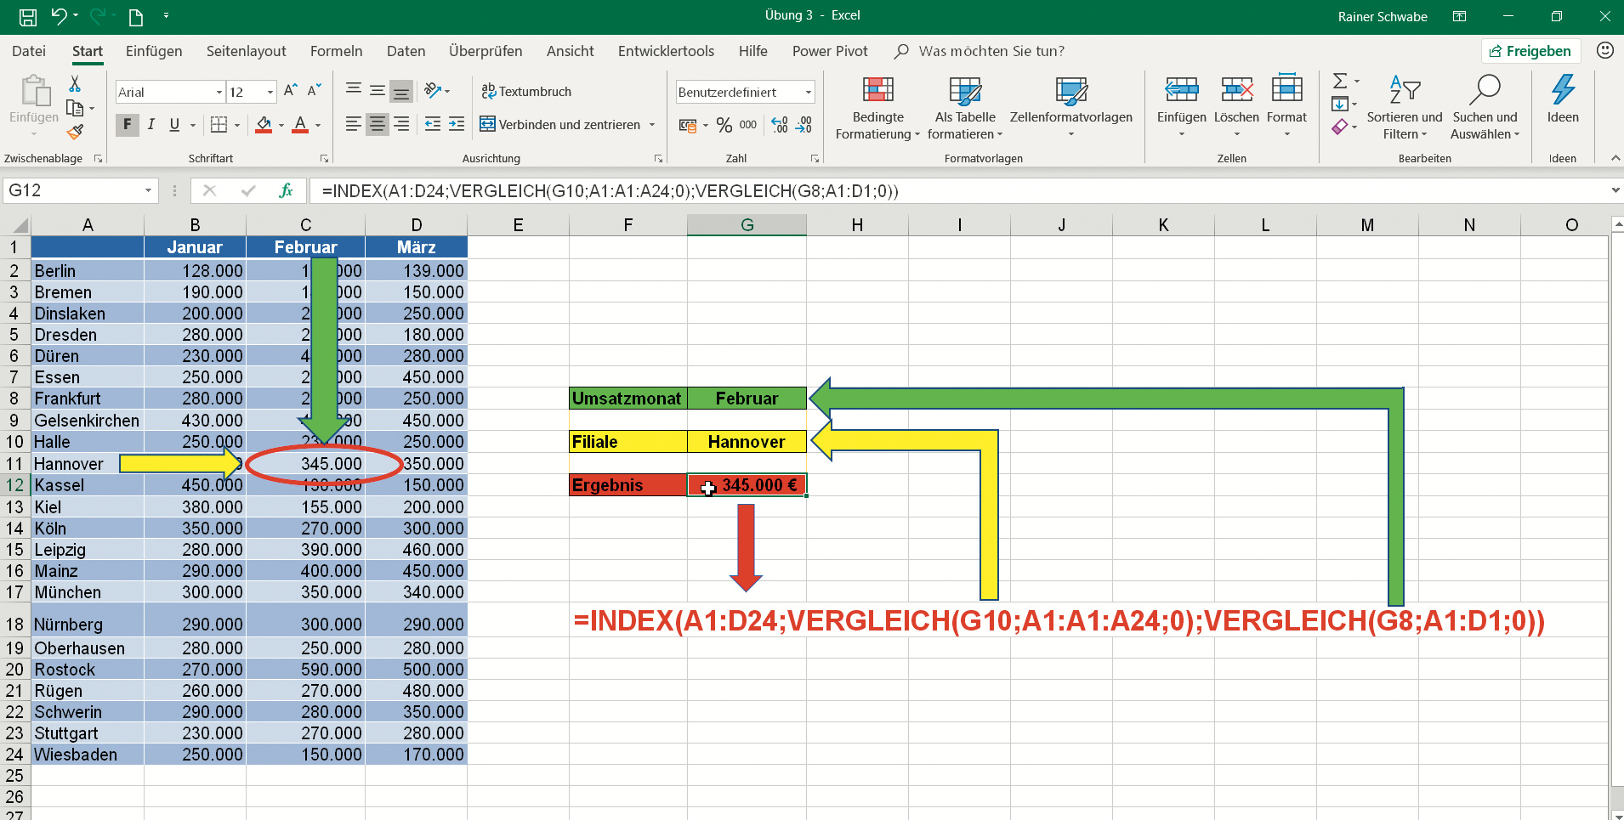The height and width of the screenshot is (820, 1624).
Task: Click the select-all corner of the sheet
Action: click(16, 225)
